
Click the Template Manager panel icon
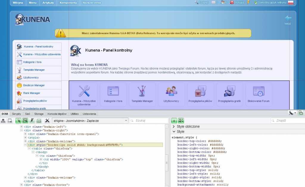point(142,91)
